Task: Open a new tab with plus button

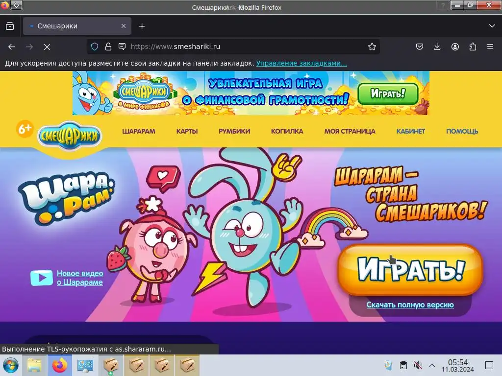Action: point(142,26)
